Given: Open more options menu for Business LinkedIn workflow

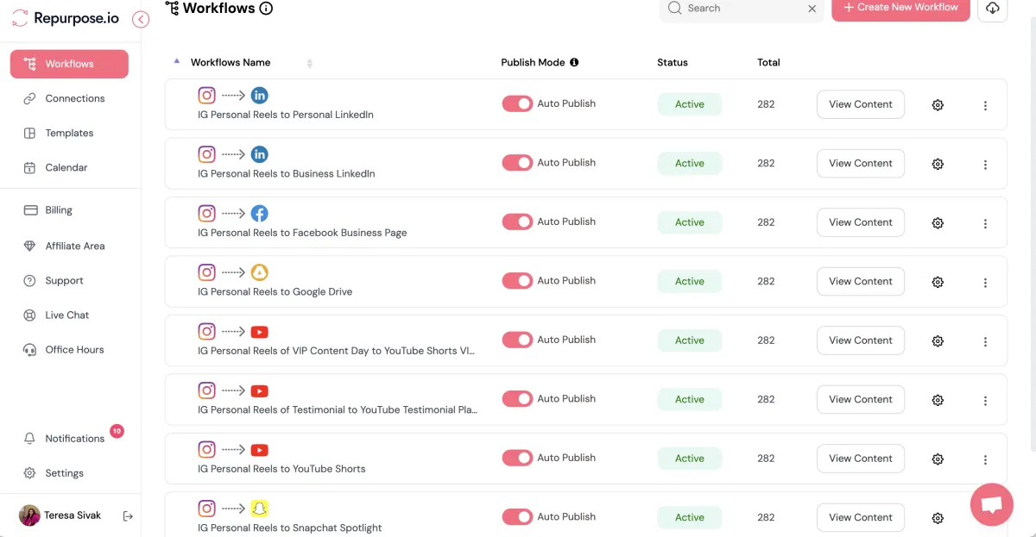Looking at the screenshot, I should point(985,165).
